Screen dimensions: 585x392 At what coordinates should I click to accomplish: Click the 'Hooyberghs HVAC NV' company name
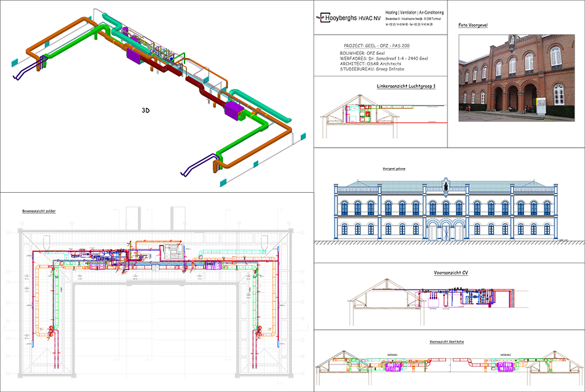[x=353, y=18]
